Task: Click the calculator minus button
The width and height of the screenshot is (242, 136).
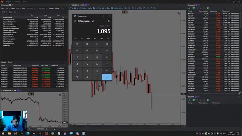Action: [x=107, y=64]
